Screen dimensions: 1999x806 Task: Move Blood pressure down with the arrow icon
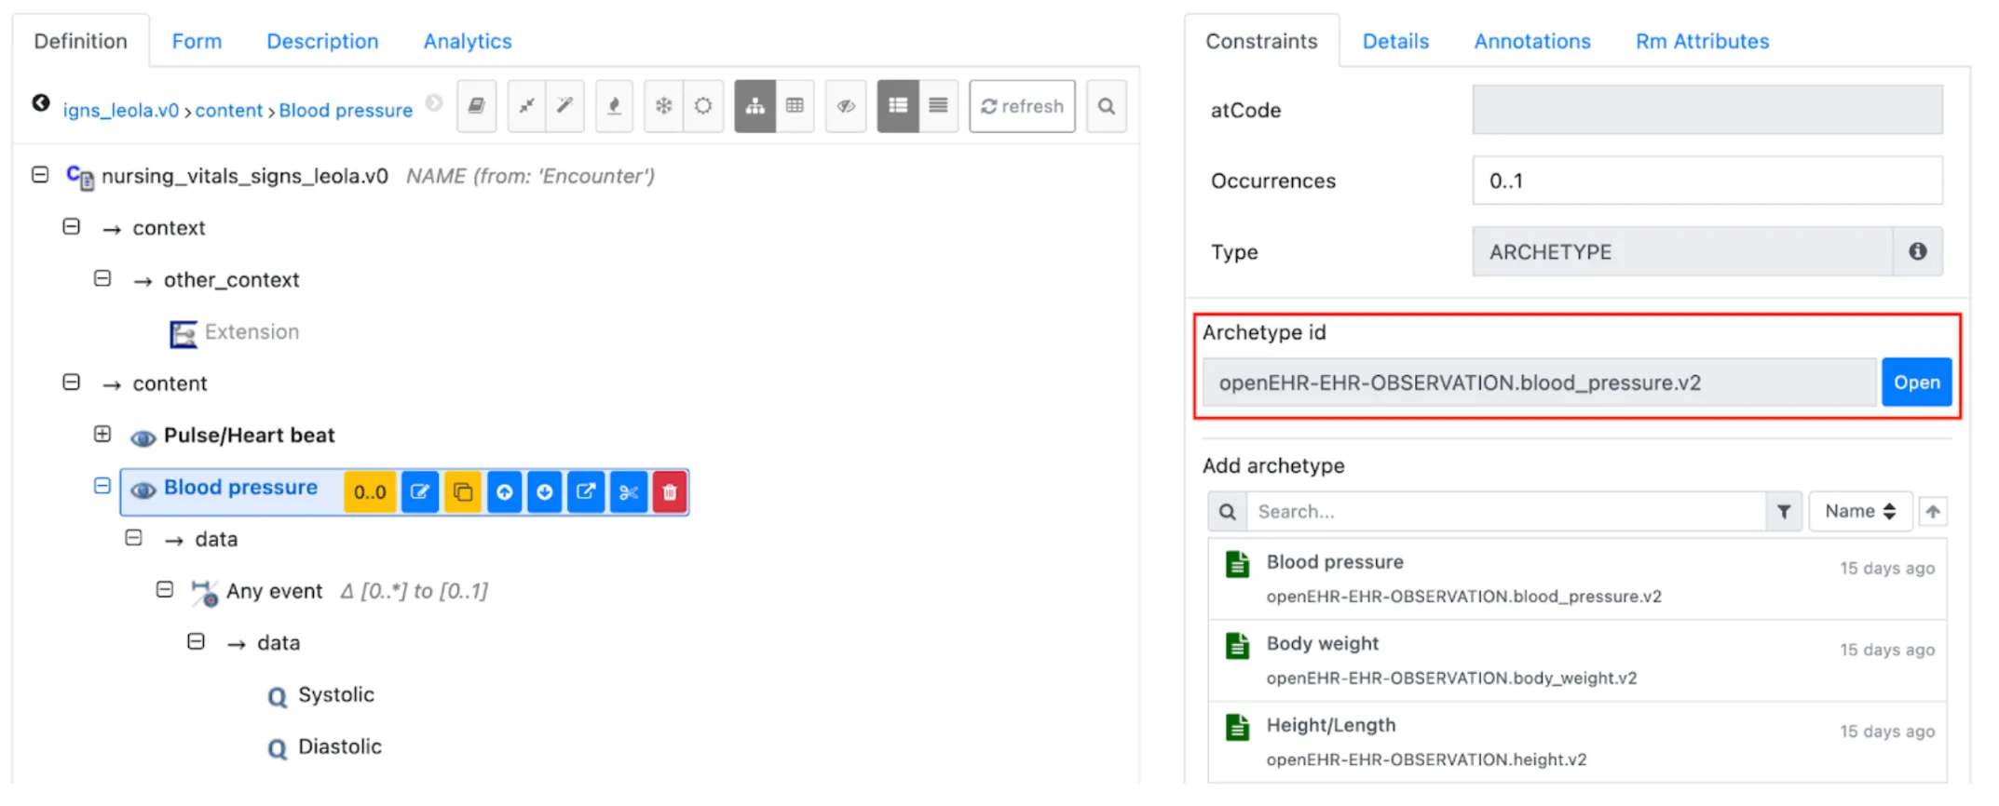point(545,492)
